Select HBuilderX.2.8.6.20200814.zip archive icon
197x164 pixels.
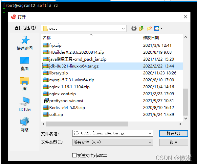click(46, 52)
